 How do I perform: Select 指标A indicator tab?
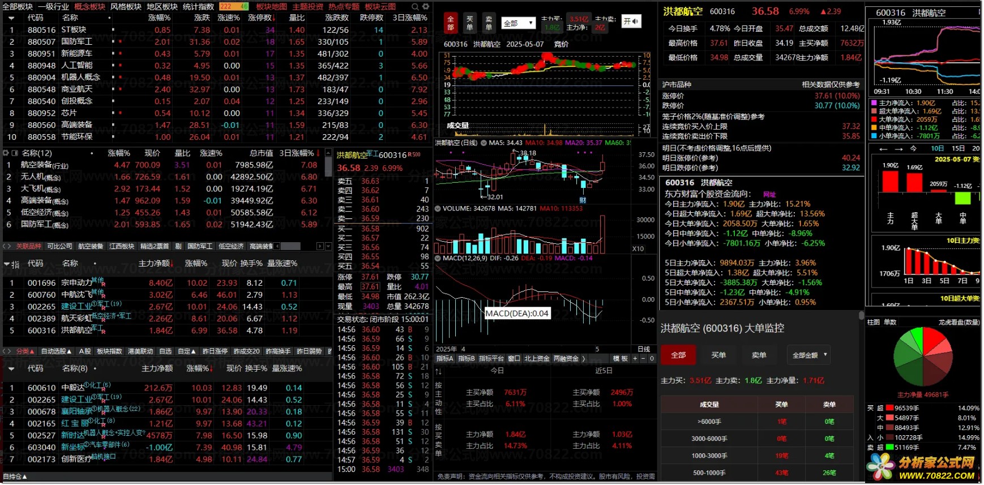(x=444, y=358)
